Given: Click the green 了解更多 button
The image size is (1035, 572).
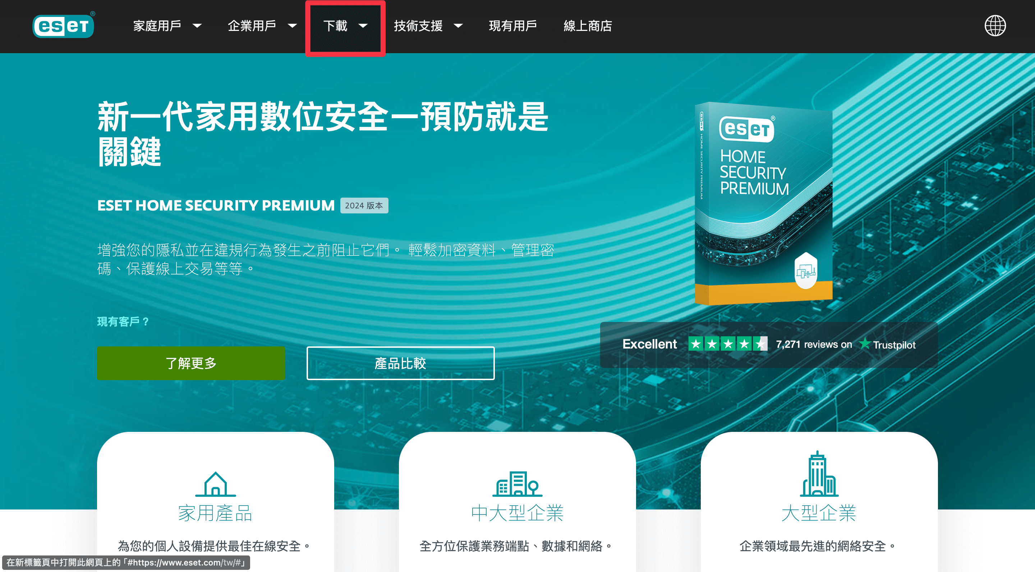Looking at the screenshot, I should click(191, 363).
